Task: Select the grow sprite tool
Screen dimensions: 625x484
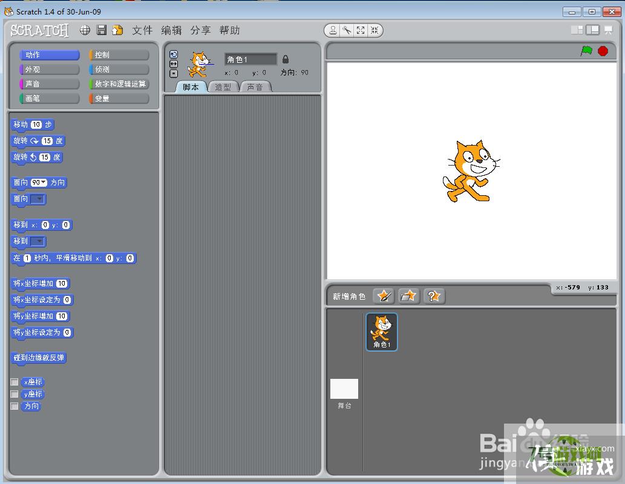Action: 361,30
